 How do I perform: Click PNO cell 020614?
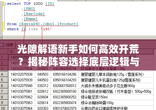[x=43, y=103]
